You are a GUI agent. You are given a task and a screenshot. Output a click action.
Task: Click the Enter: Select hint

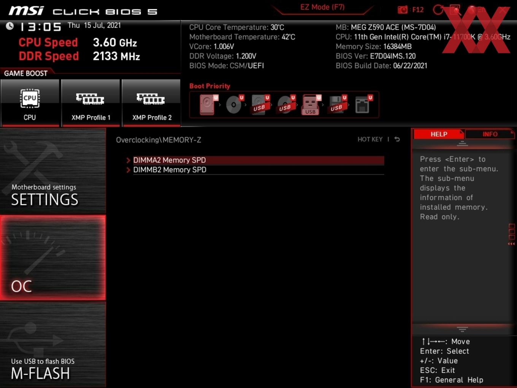444,351
